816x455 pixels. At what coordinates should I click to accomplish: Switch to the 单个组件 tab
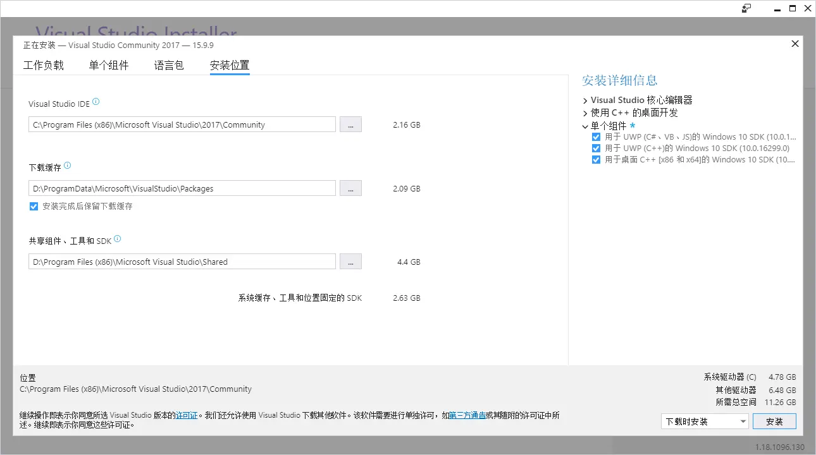point(109,65)
